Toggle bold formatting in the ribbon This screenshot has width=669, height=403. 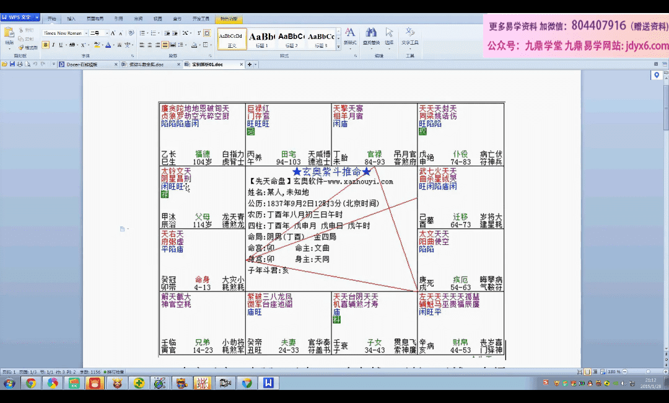point(46,45)
